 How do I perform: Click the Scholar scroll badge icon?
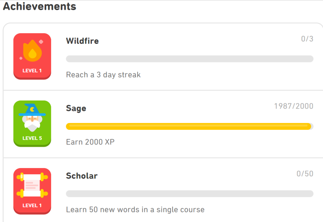pyautogui.click(x=32, y=185)
